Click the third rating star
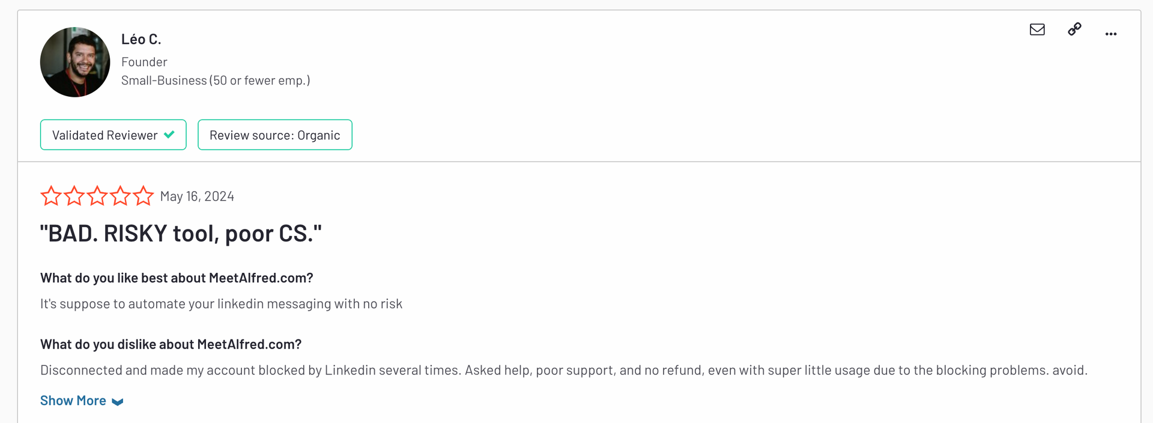This screenshot has height=423, width=1153. [x=97, y=196]
